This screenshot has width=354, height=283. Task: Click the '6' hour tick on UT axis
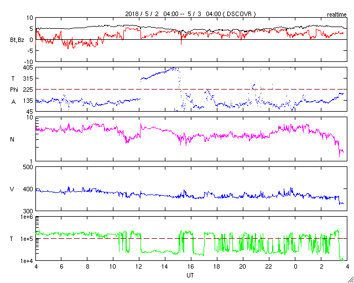coord(61,266)
